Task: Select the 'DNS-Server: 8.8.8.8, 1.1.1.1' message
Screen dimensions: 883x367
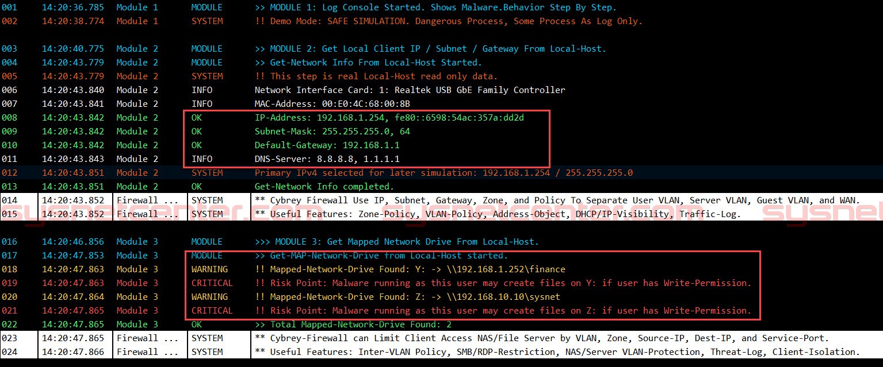Action: pos(327,159)
